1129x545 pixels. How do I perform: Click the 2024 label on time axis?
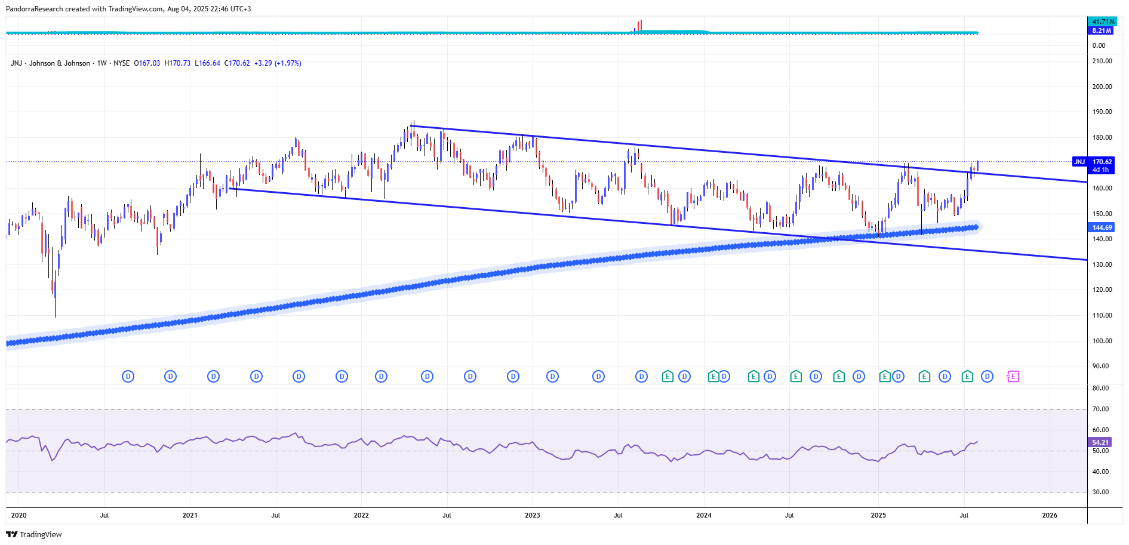pos(704,515)
